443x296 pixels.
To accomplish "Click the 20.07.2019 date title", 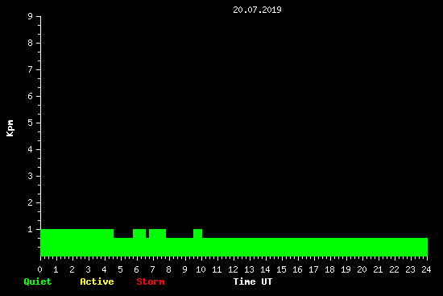I will pos(257,10).
